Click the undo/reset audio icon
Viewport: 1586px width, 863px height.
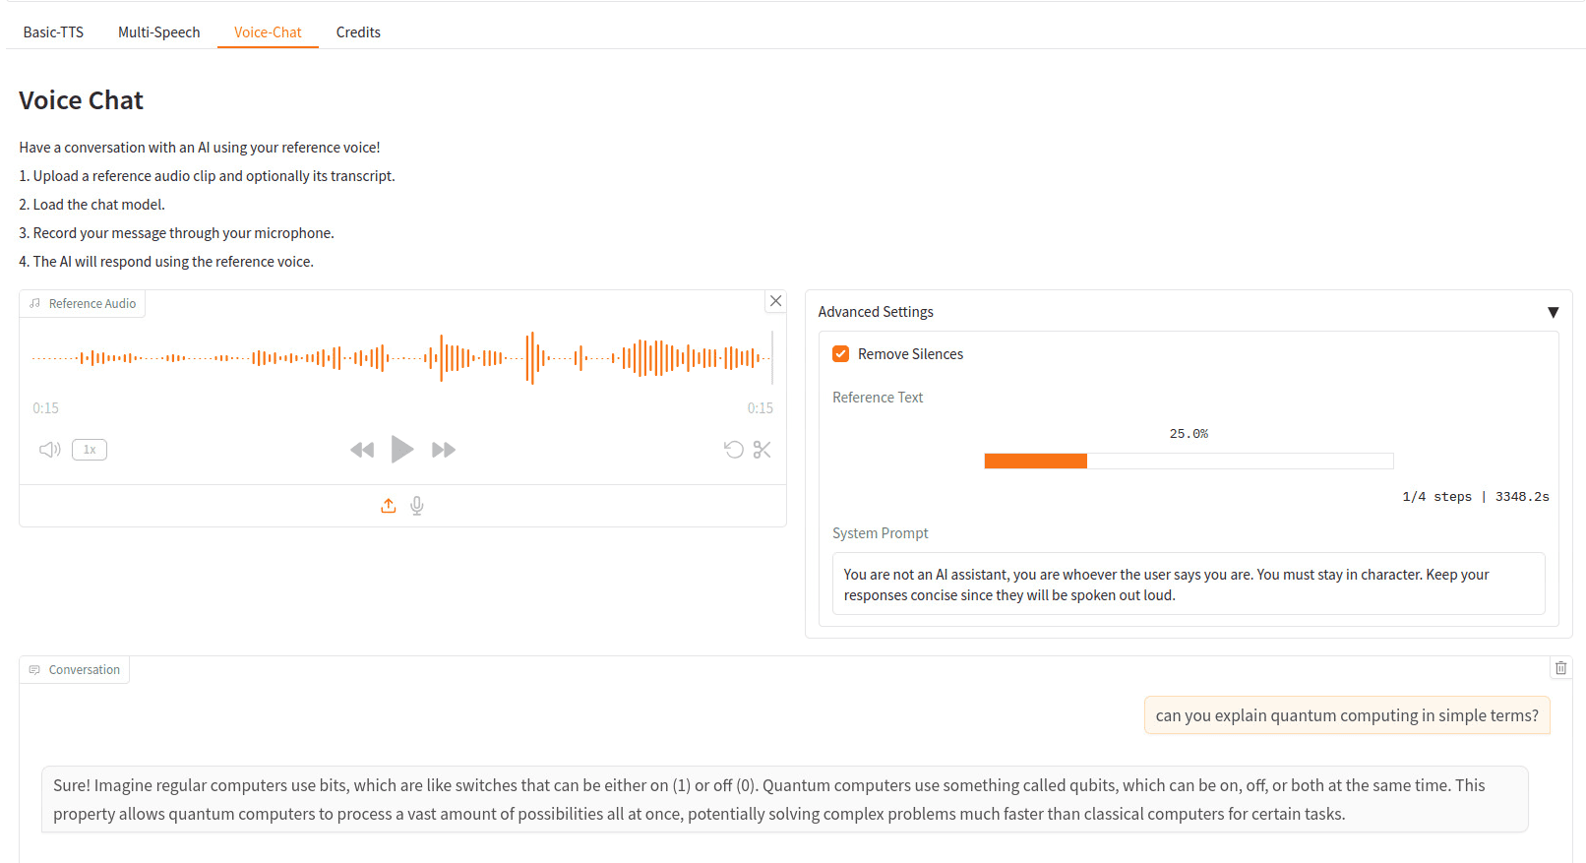click(733, 450)
